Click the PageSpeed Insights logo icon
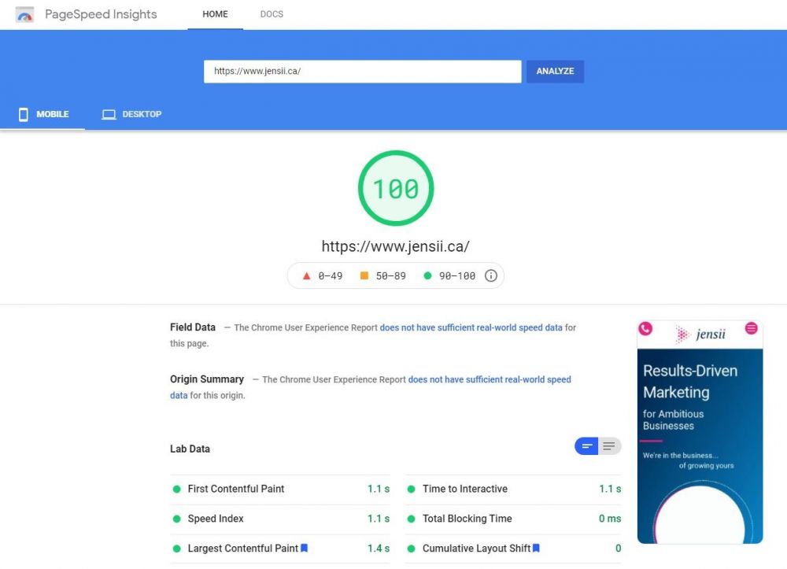The width and height of the screenshot is (787, 569). [25, 14]
